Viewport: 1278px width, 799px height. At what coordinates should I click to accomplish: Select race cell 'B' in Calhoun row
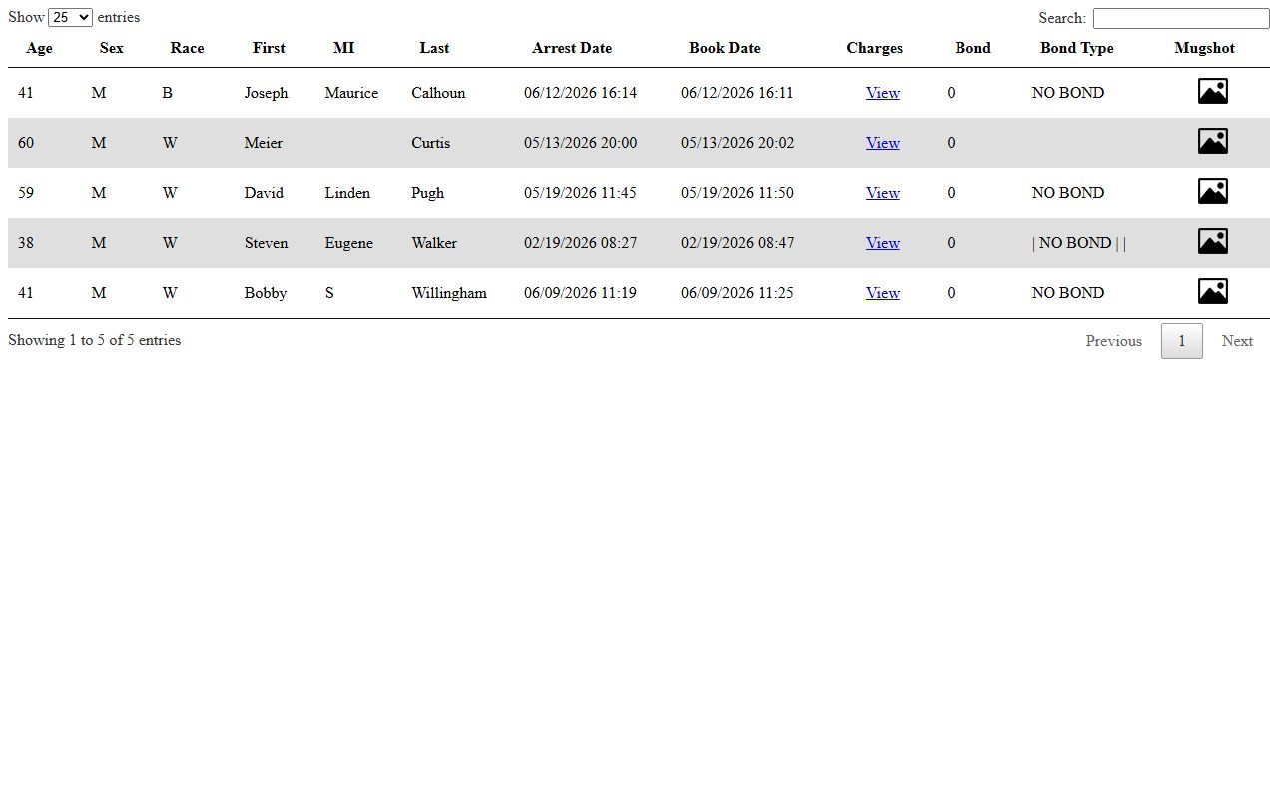[x=167, y=93]
